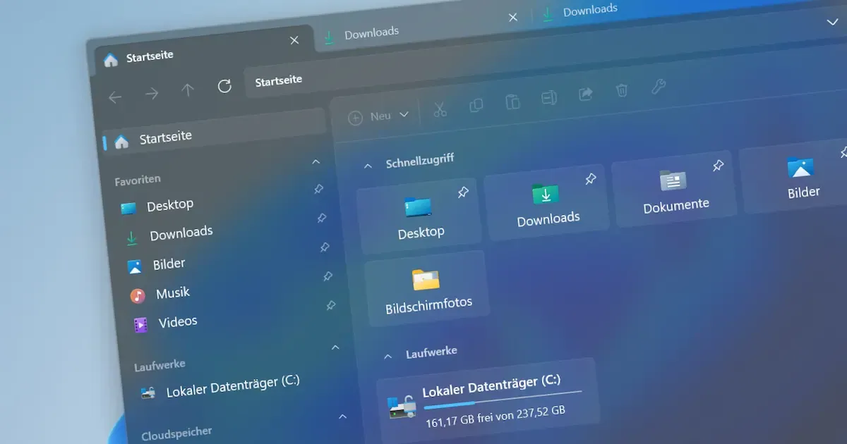Image resolution: width=847 pixels, height=444 pixels.
Task: Click the Cloudspeicher heading label
Action: (x=176, y=433)
